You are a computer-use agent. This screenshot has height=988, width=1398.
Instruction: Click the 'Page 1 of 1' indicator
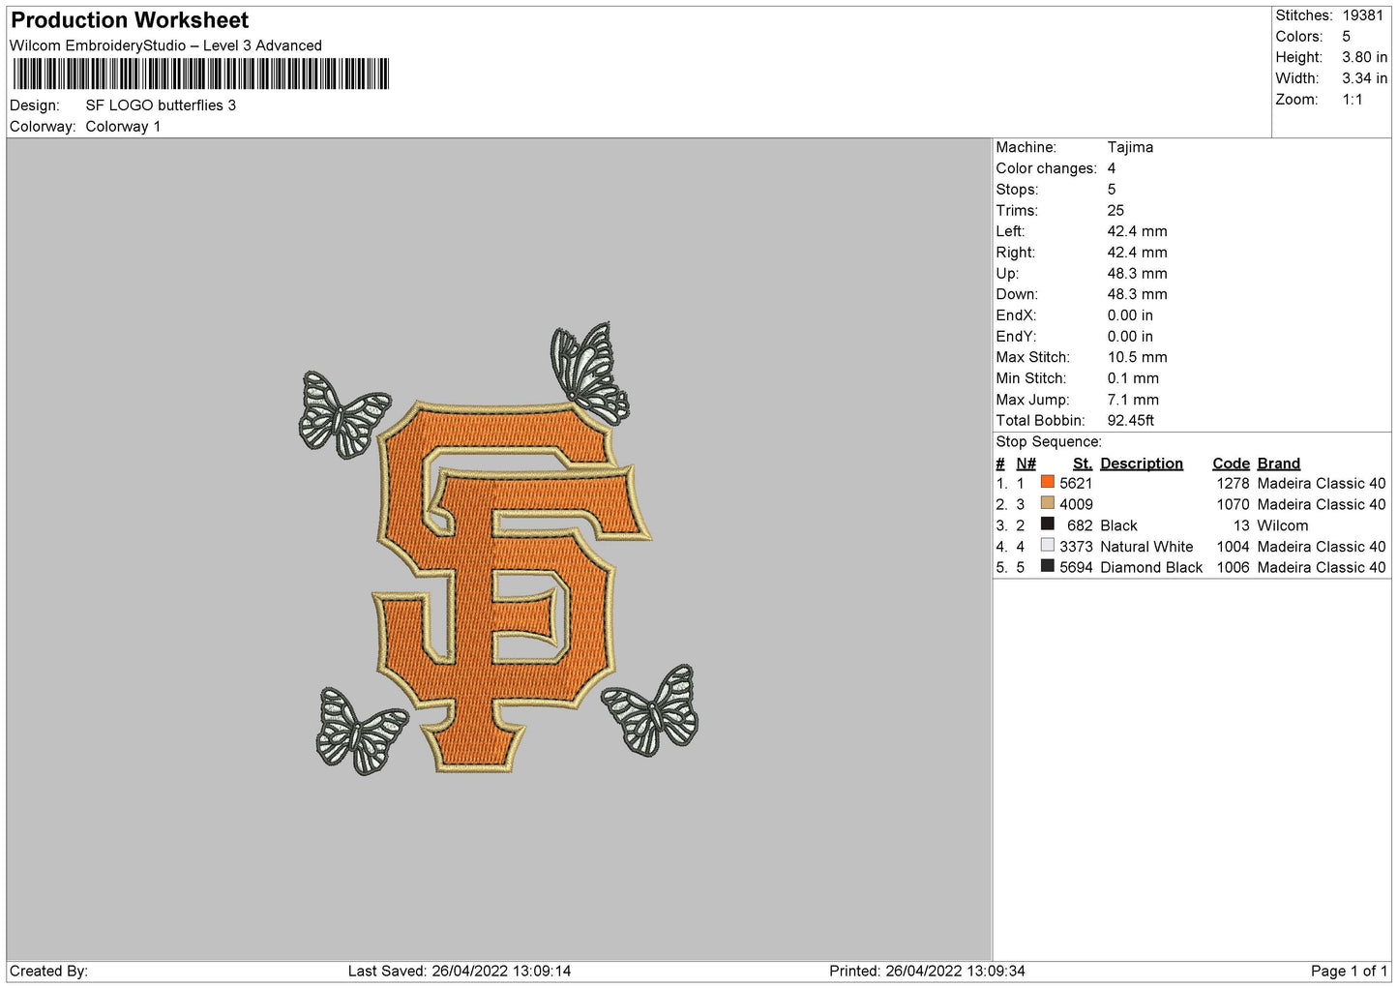tap(1350, 971)
